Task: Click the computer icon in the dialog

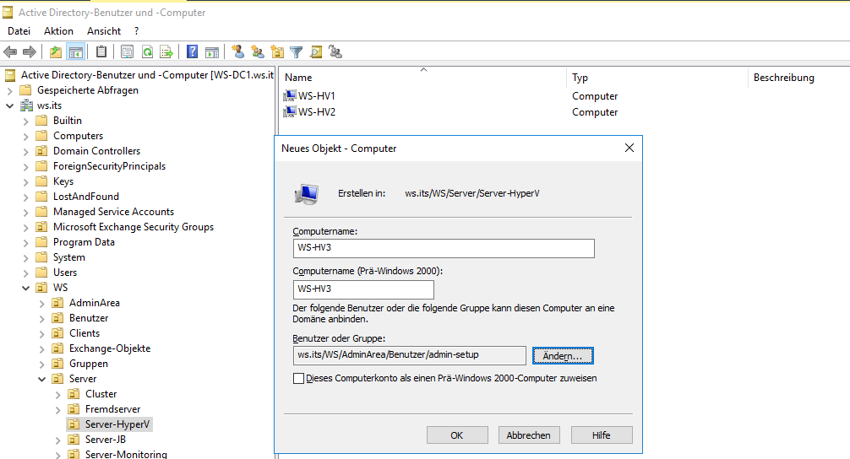Action: coord(307,194)
